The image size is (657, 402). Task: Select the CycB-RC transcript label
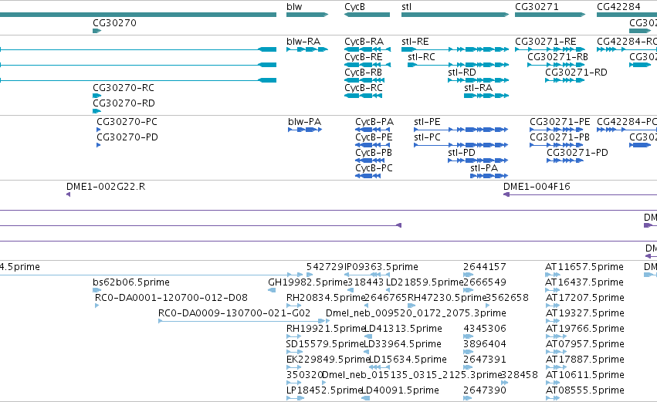[x=364, y=89]
